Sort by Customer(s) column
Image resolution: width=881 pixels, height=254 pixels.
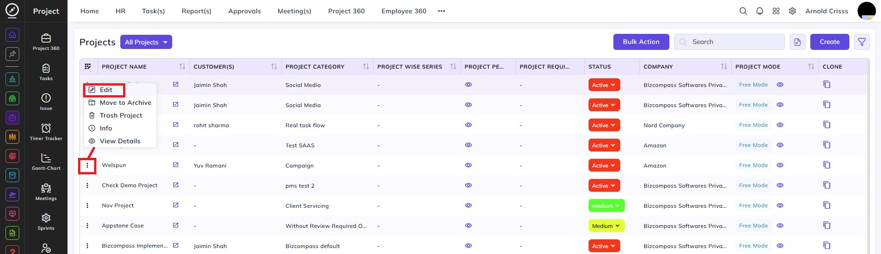click(x=274, y=66)
